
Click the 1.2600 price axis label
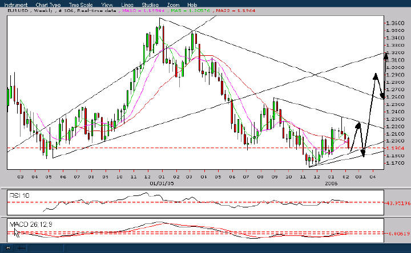[x=395, y=97]
